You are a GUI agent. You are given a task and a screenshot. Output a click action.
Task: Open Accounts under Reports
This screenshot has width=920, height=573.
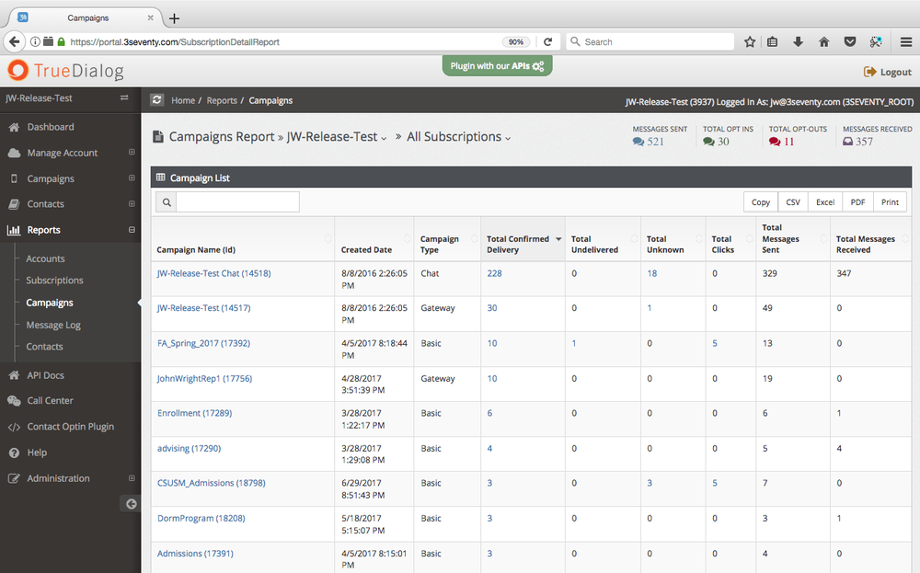coord(45,258)
